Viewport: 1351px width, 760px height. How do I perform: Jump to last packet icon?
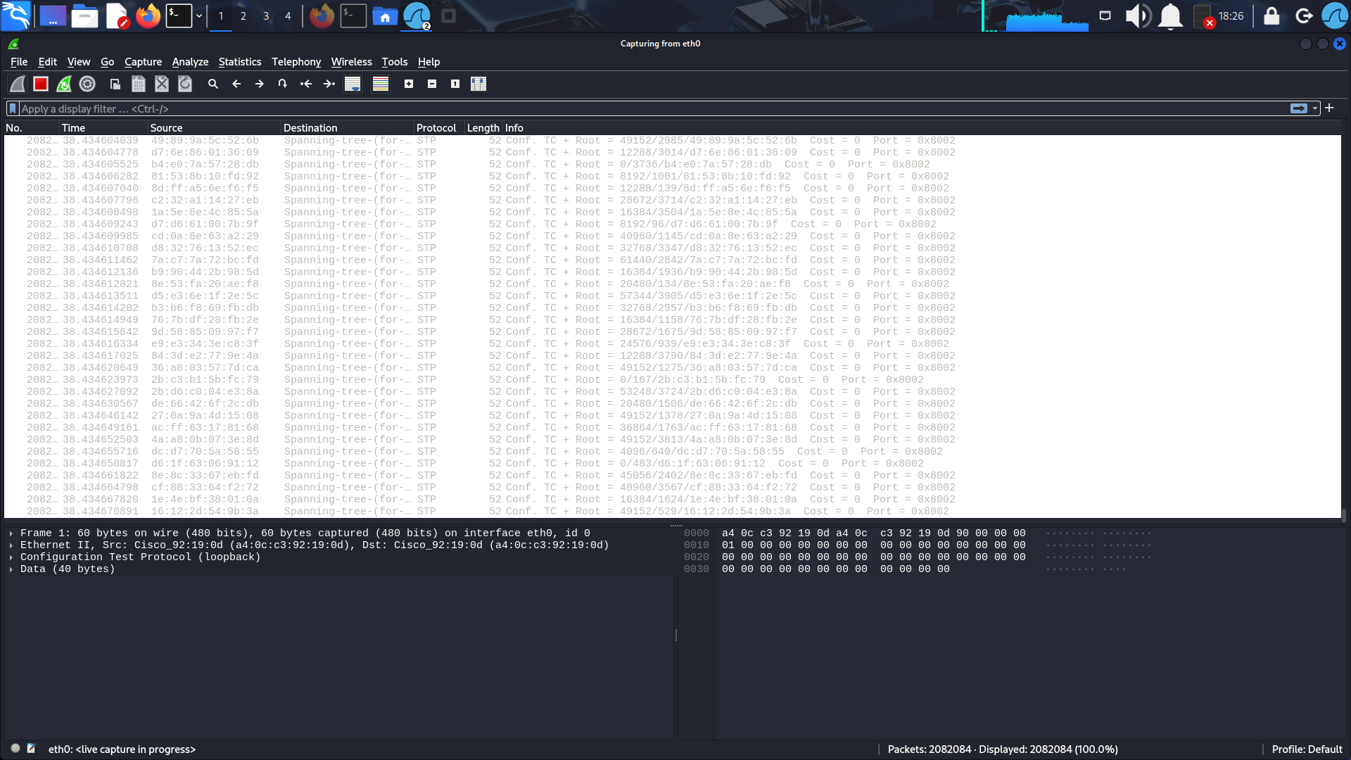click(329, 84)
